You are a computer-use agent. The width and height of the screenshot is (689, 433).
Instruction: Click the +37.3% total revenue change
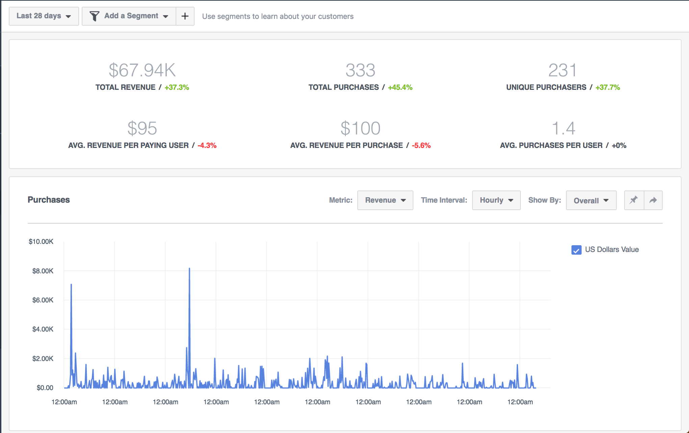[177, 87]
